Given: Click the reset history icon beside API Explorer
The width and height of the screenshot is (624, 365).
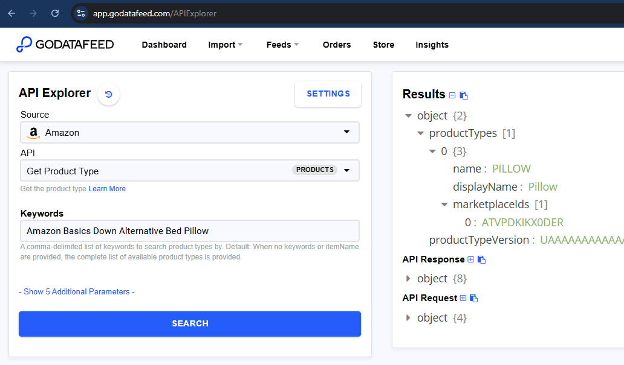Looking at the screenshot, I should pos(108,94).
